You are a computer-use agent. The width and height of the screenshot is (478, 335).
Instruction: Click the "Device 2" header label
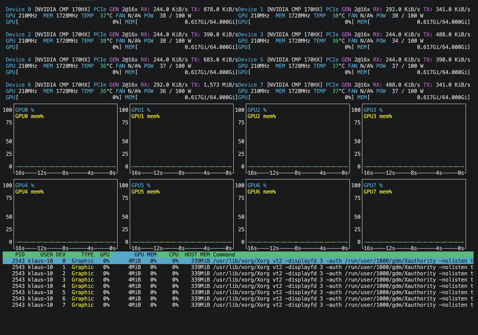pos(19,35)
